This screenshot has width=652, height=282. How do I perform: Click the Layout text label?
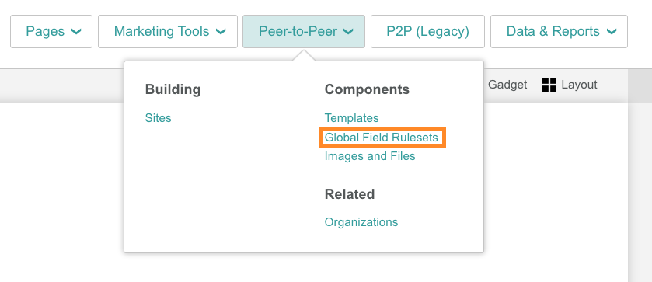[579, 85]
